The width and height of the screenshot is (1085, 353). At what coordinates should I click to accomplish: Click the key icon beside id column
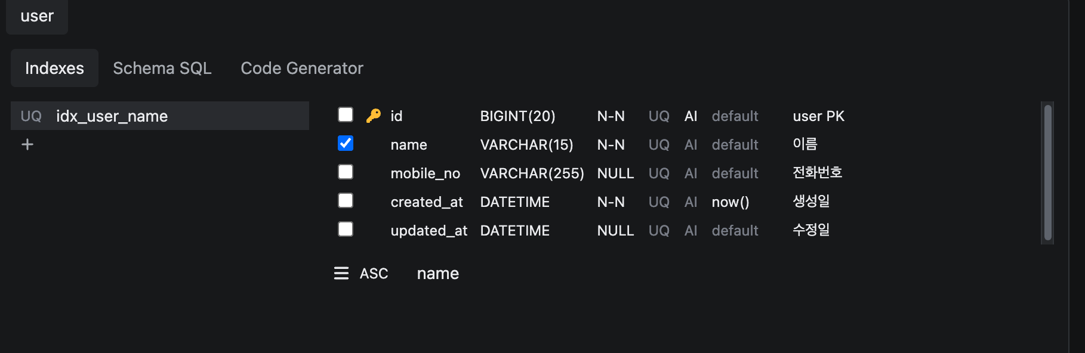coord(374,116)
